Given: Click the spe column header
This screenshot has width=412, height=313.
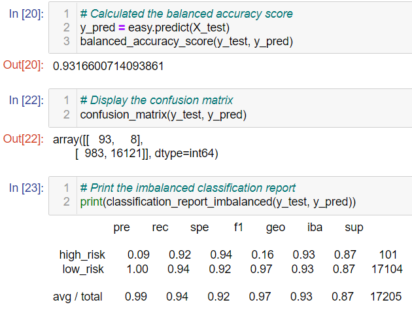Looking at the screenshot, I should [x=199, y=228].
